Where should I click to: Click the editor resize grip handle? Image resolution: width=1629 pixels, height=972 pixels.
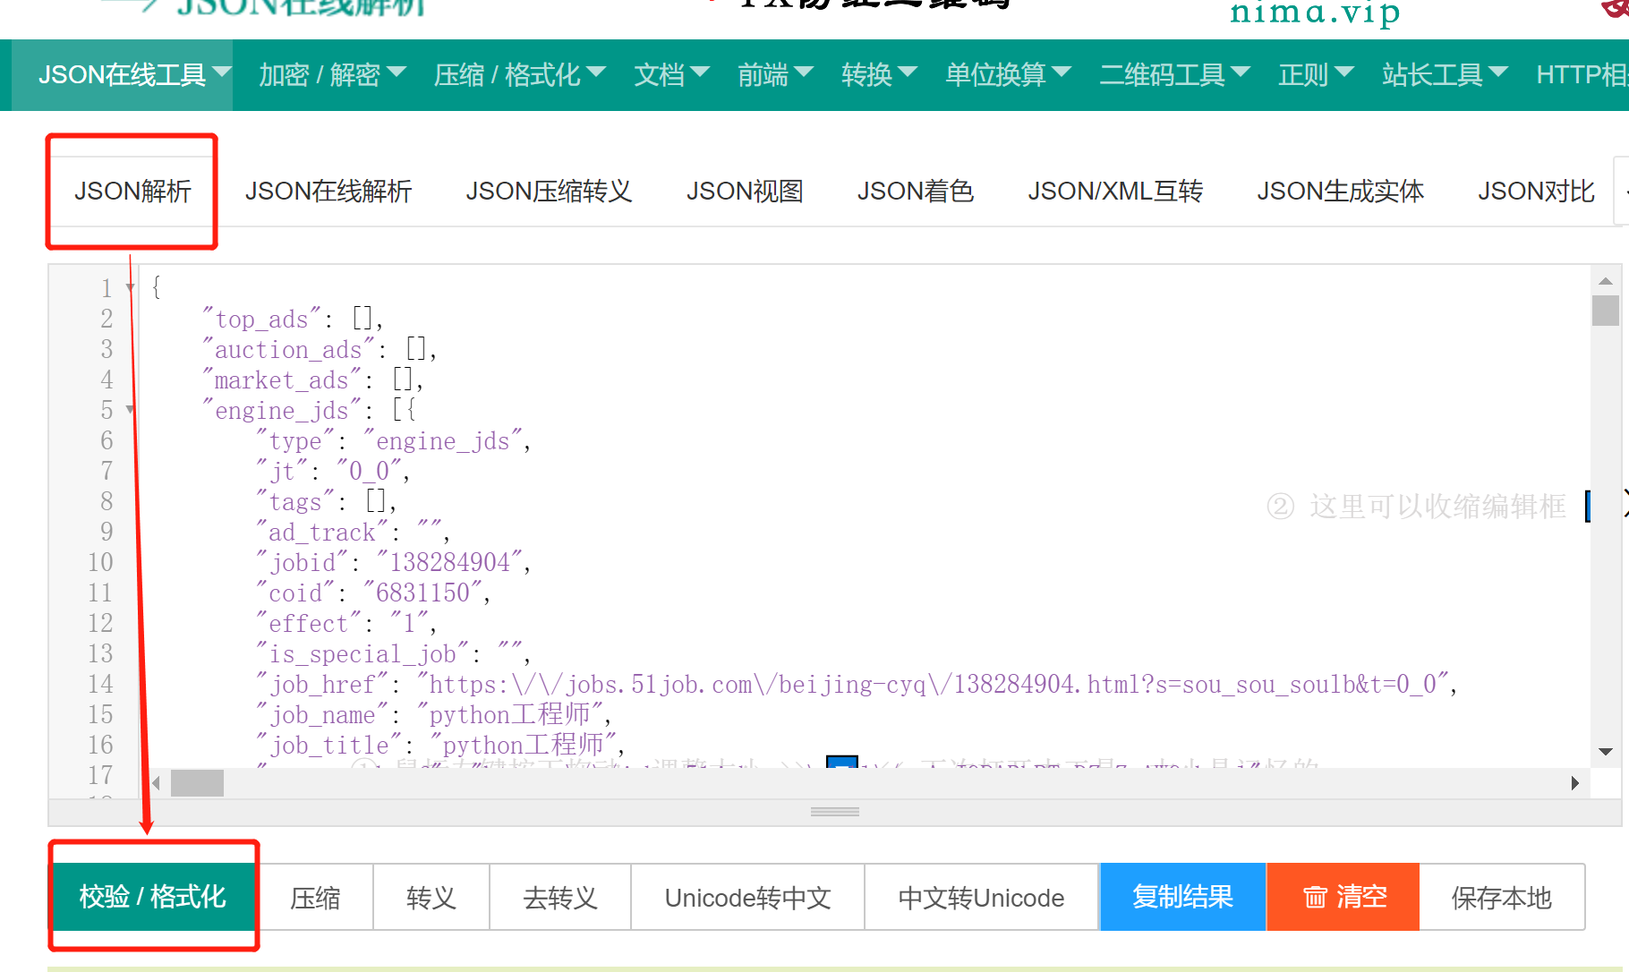coord(835,812)
